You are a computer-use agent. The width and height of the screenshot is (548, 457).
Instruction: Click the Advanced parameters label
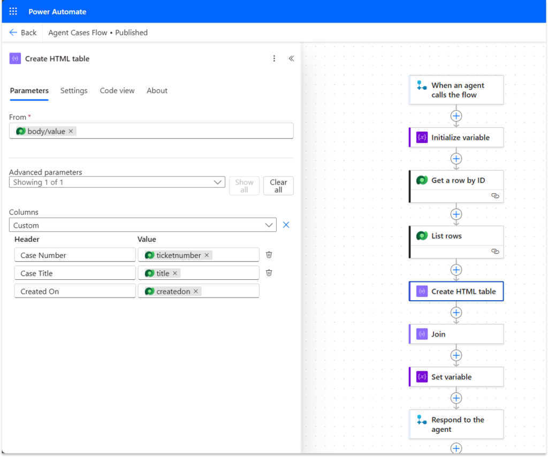[x=45, y=172]
